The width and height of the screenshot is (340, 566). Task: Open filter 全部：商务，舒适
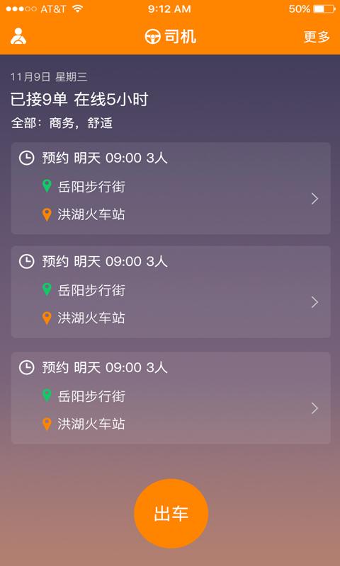(62, 123)
